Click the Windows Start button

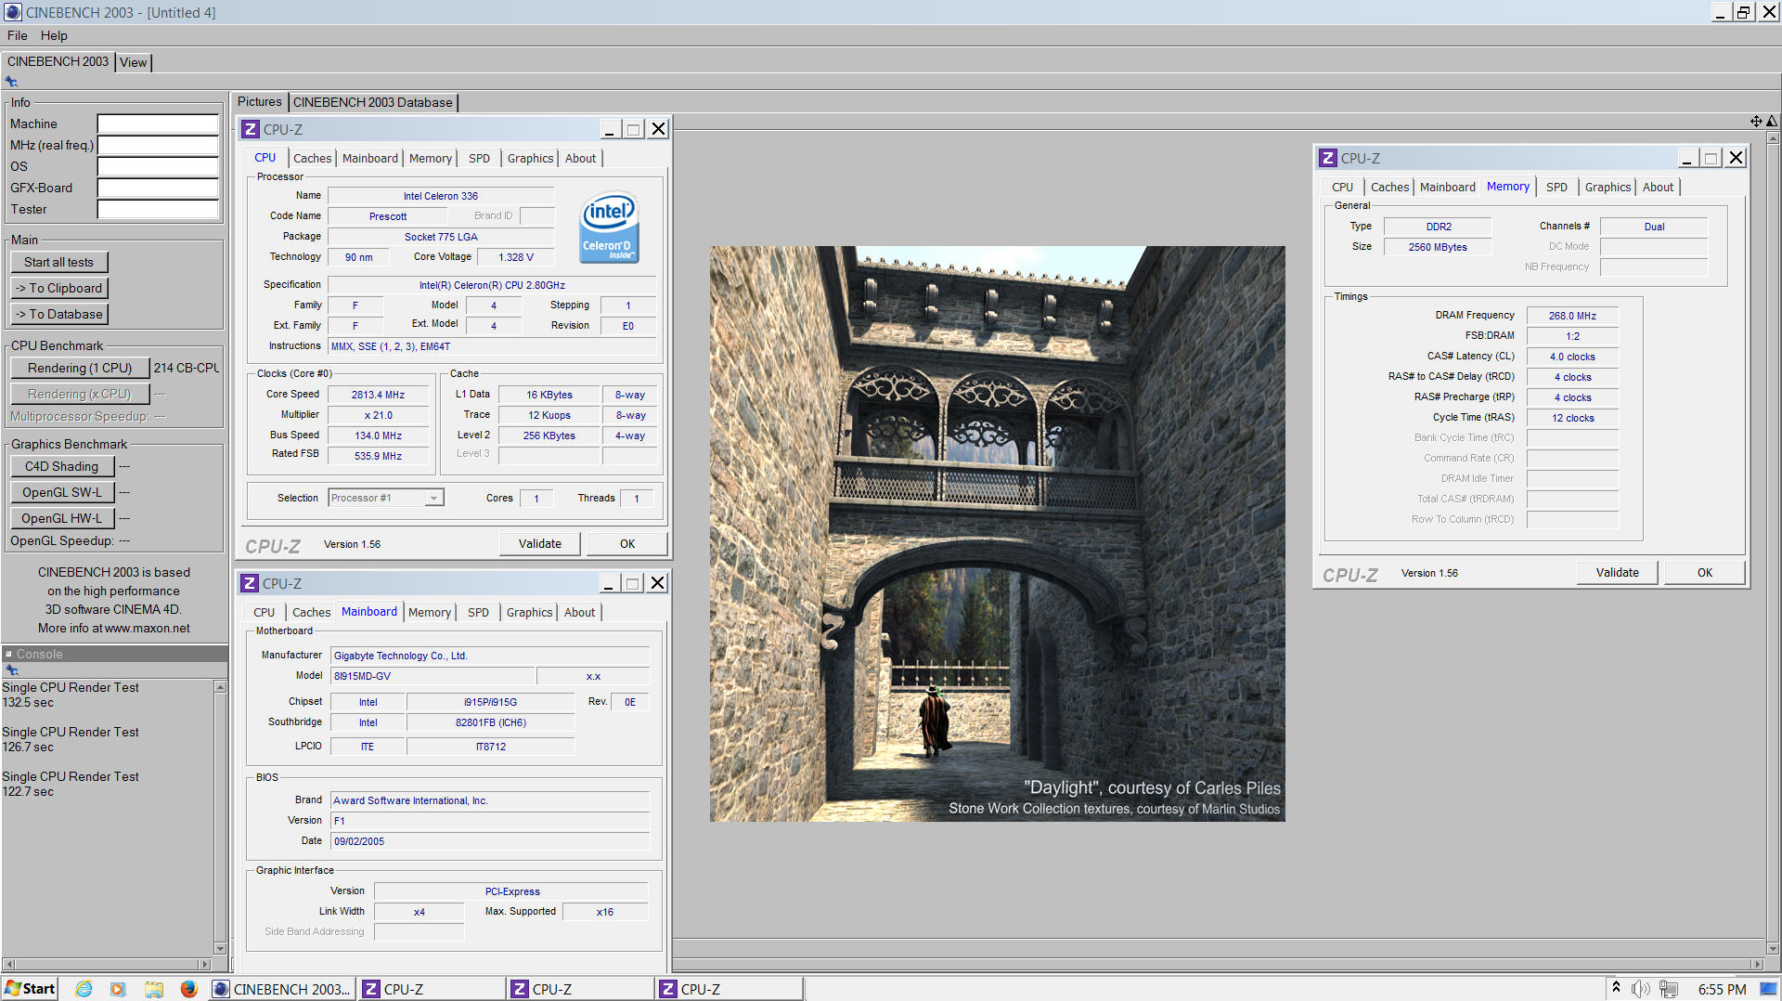(x=30, y=989)
